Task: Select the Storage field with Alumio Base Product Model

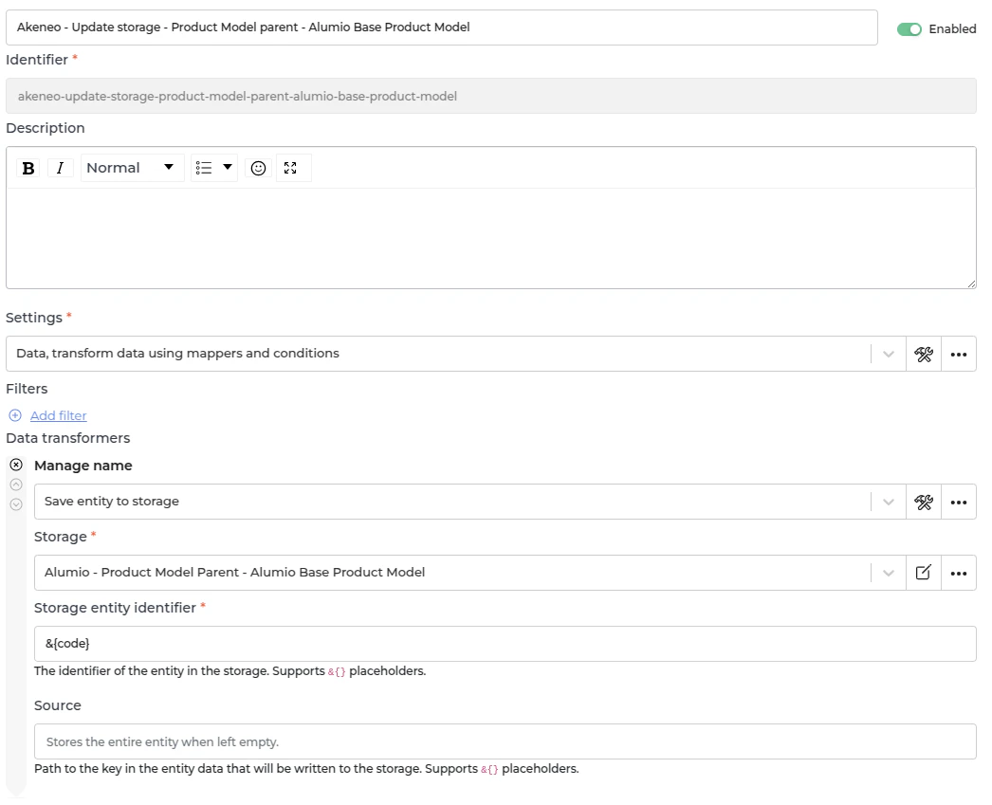Action: (x=451, y=573)
